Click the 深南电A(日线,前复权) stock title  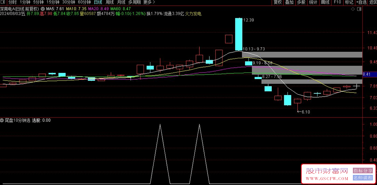click(x=20, y=9)
